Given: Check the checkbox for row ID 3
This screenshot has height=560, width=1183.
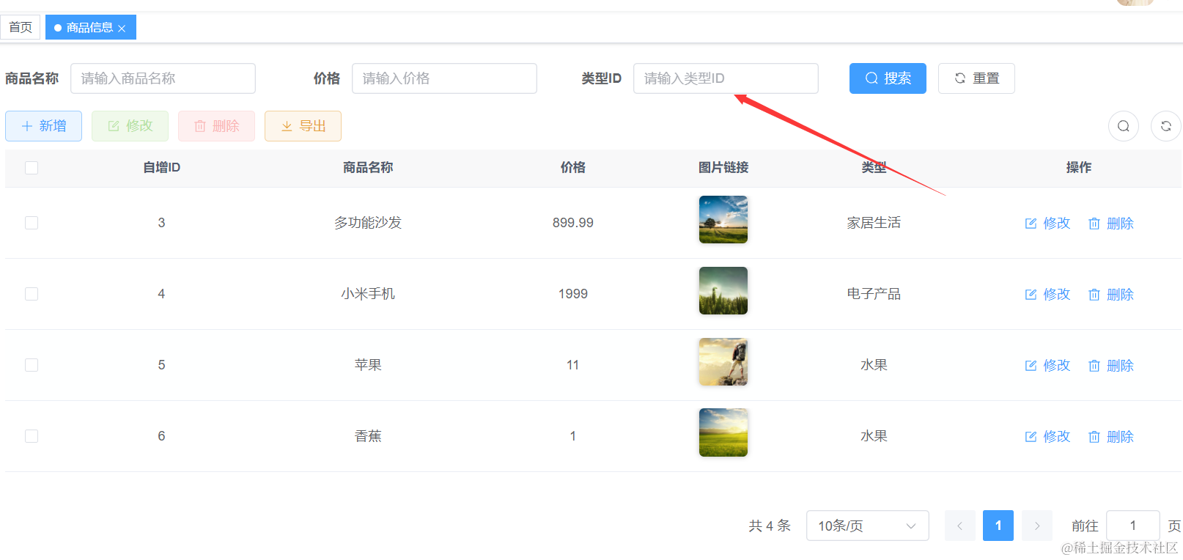Looking at the screenshot, I should pos(32,223).
